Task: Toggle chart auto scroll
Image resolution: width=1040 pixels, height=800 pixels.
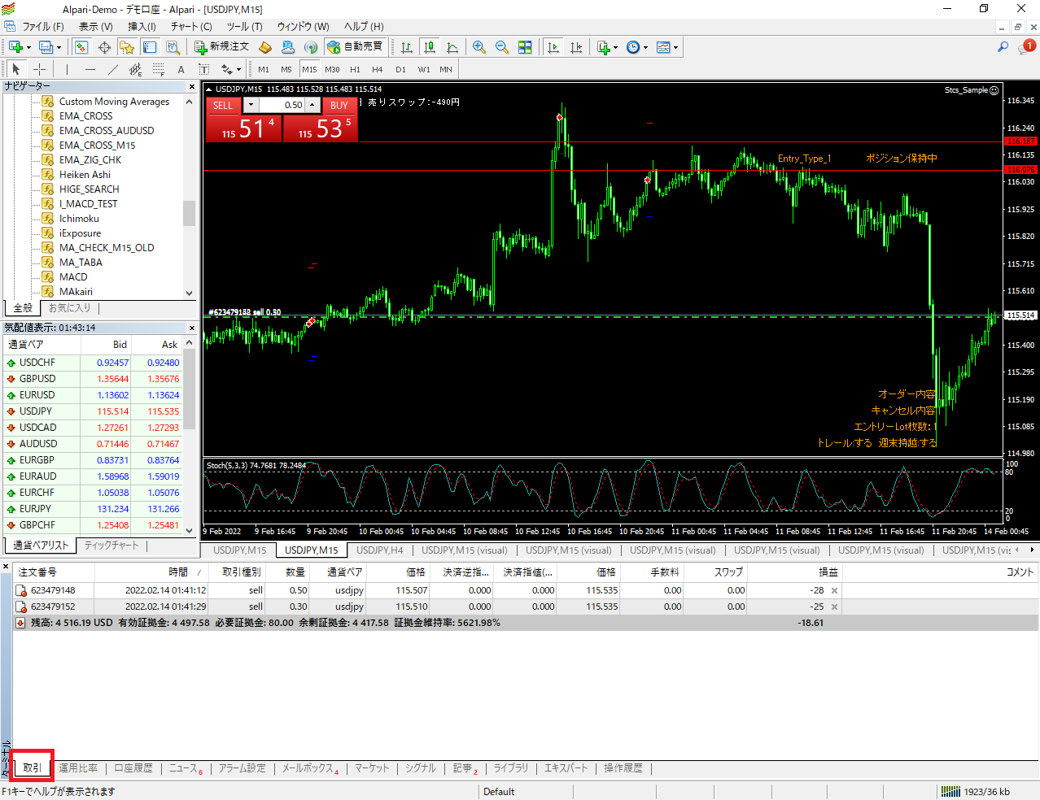Action: point(553,47)
